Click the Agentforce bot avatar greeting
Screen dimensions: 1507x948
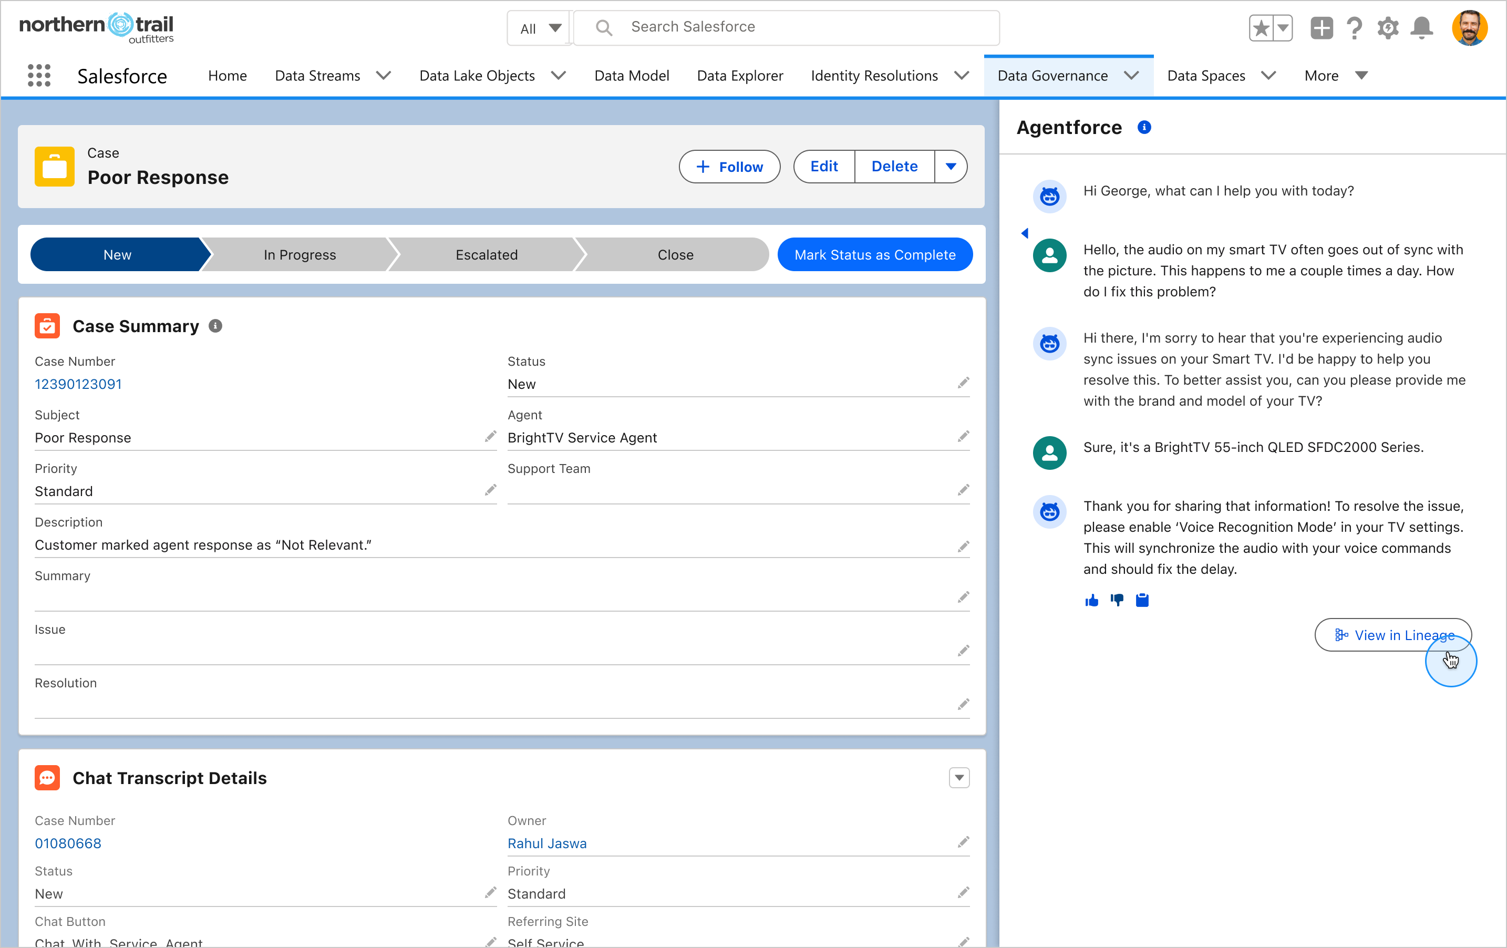(1049, 197)
